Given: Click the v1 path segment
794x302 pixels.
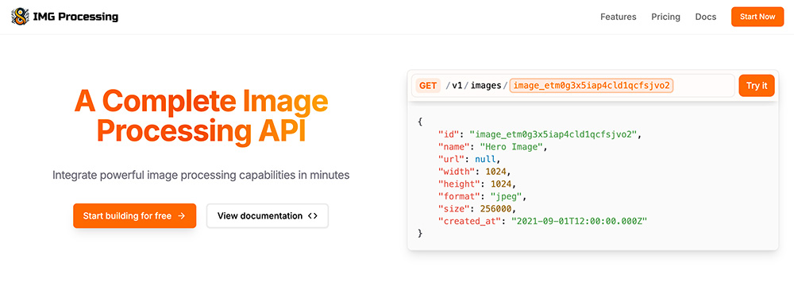Looking at the screenshot, I should 457,86.
